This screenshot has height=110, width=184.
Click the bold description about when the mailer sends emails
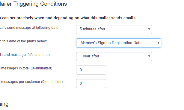pos(68,18)
